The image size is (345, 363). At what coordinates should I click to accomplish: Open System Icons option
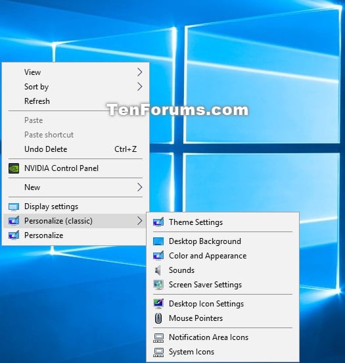(x=223, y=352)
